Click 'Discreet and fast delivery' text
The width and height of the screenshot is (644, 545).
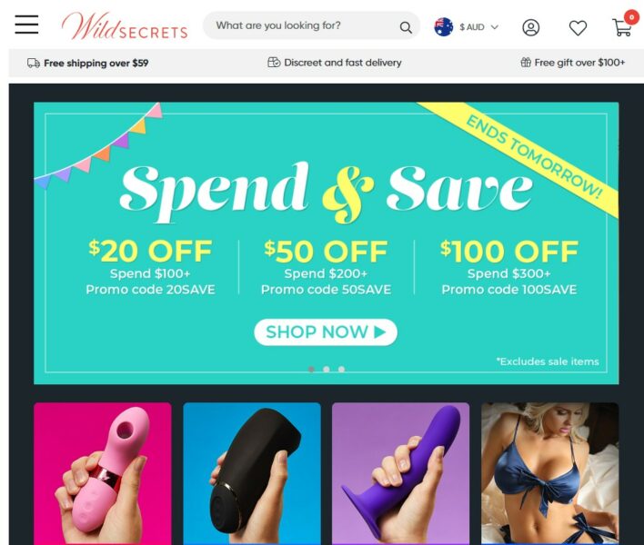(x=343, y=63)
